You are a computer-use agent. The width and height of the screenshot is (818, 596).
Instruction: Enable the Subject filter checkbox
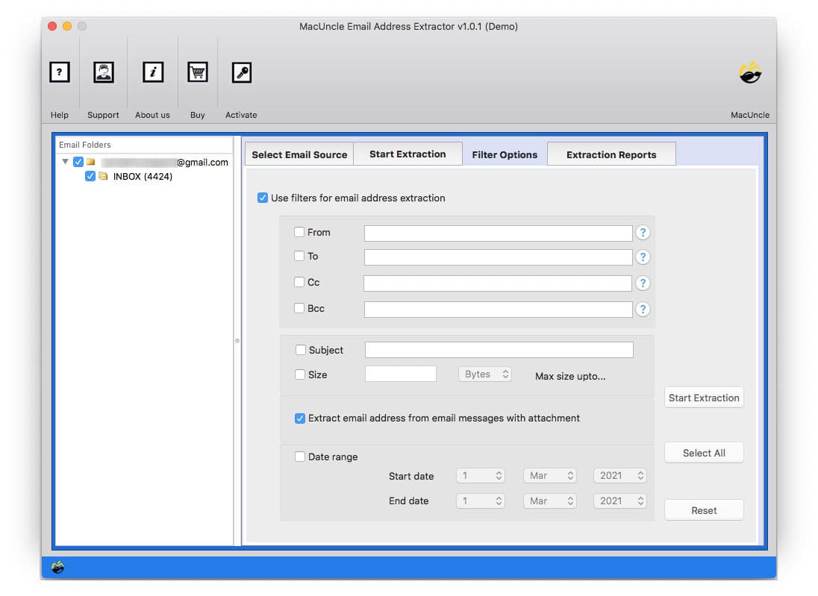pyautogui.click(x=299, y=349)
